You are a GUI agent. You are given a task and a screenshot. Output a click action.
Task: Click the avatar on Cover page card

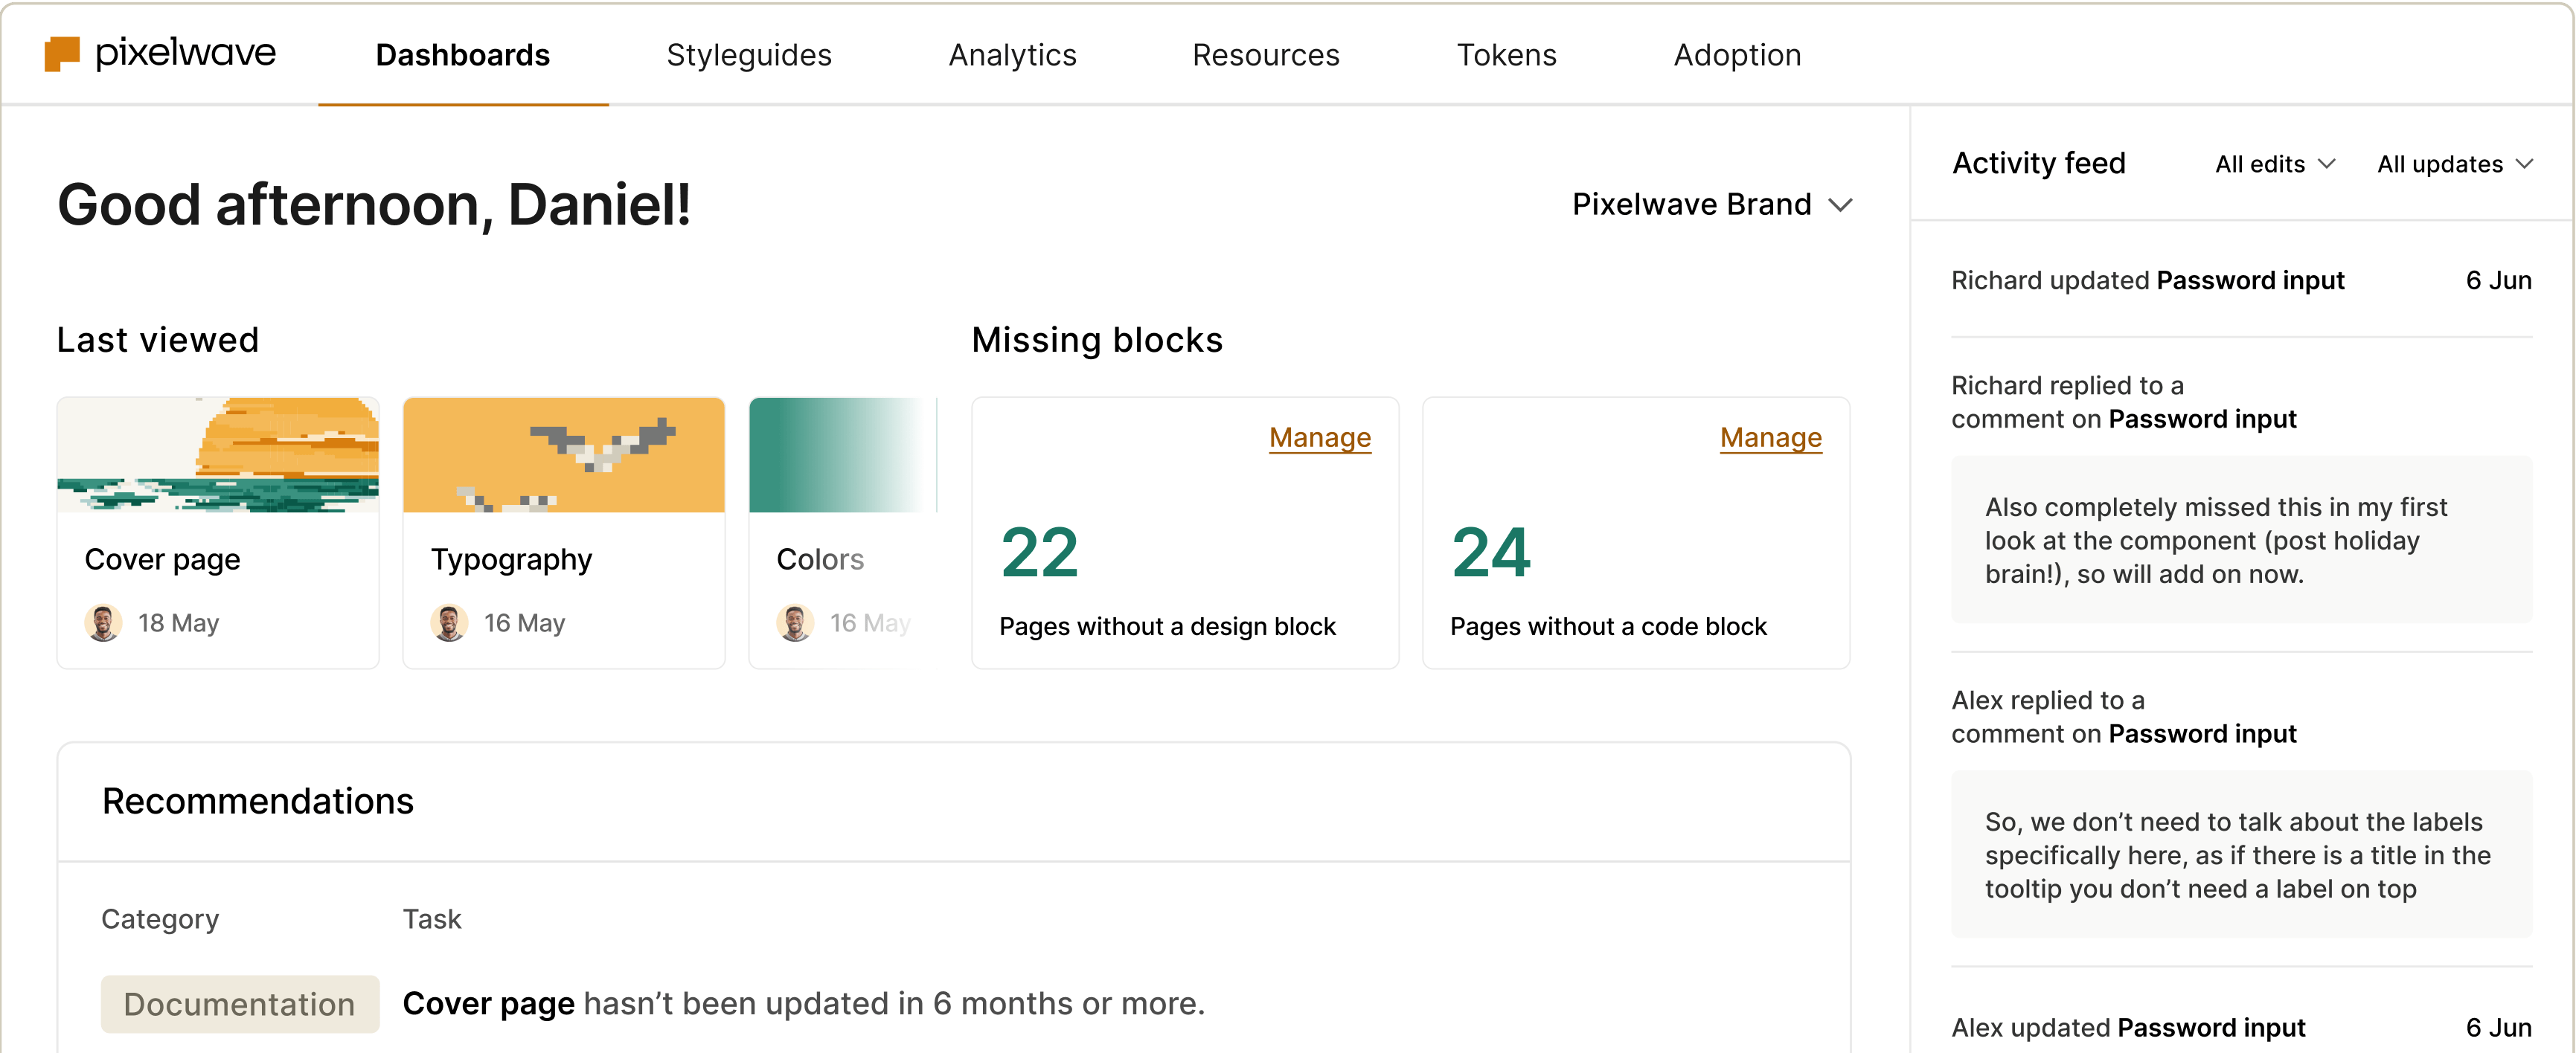pyautogui.click(x=103, y=622)
